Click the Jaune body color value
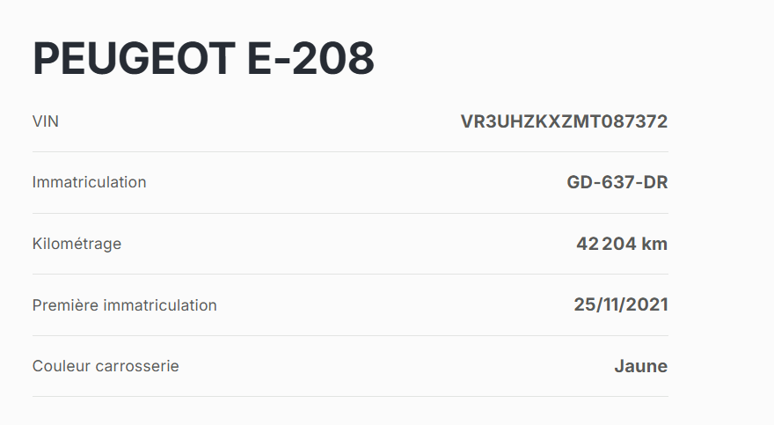This screenshot has height=425, width=774. pos(640,366)
